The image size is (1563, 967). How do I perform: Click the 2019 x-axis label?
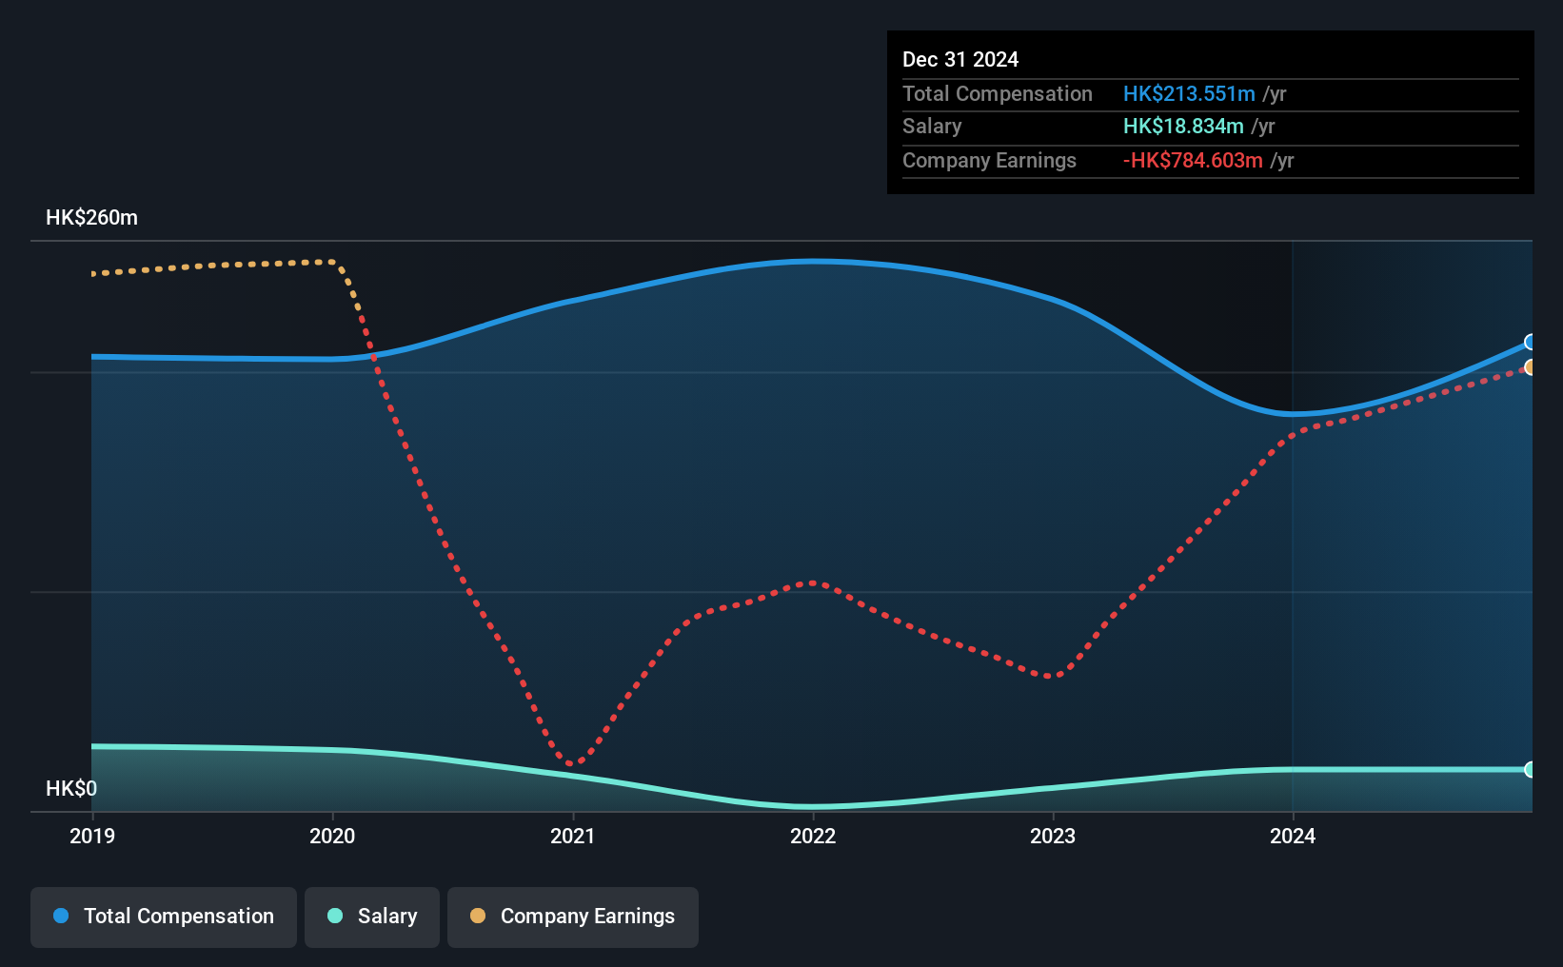tap(92, 836)
